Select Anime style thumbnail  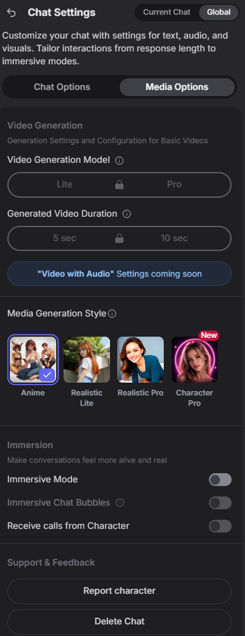click(x=33, y=359)
